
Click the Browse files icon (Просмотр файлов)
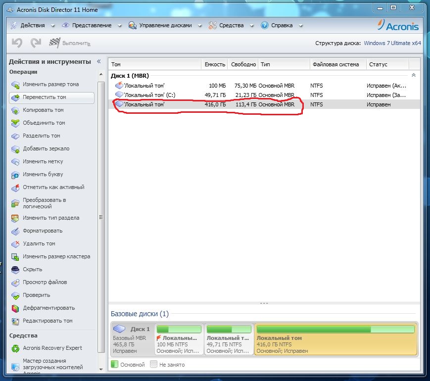(x=15, y=283)
